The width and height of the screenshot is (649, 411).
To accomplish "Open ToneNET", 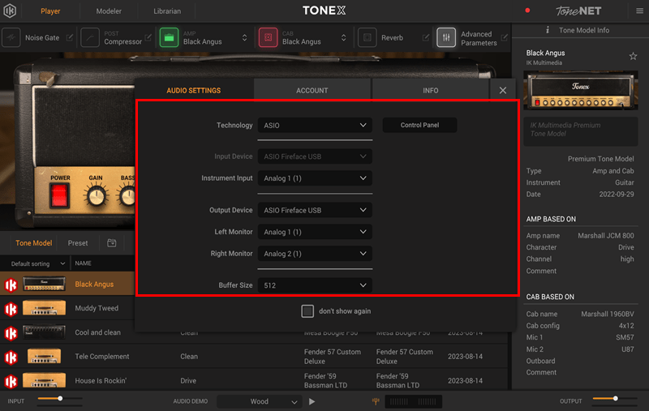I will click(578, 11).
